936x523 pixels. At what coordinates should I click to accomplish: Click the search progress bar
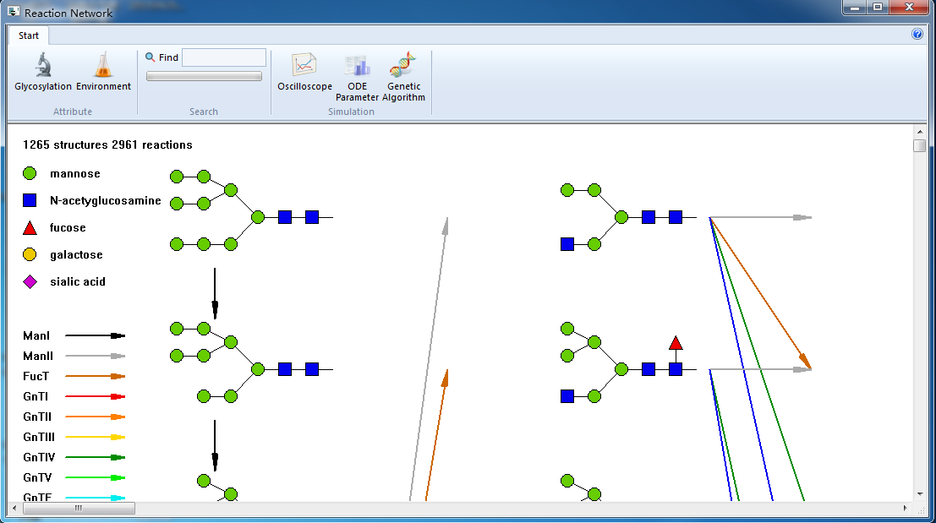[x=204, y=76]
